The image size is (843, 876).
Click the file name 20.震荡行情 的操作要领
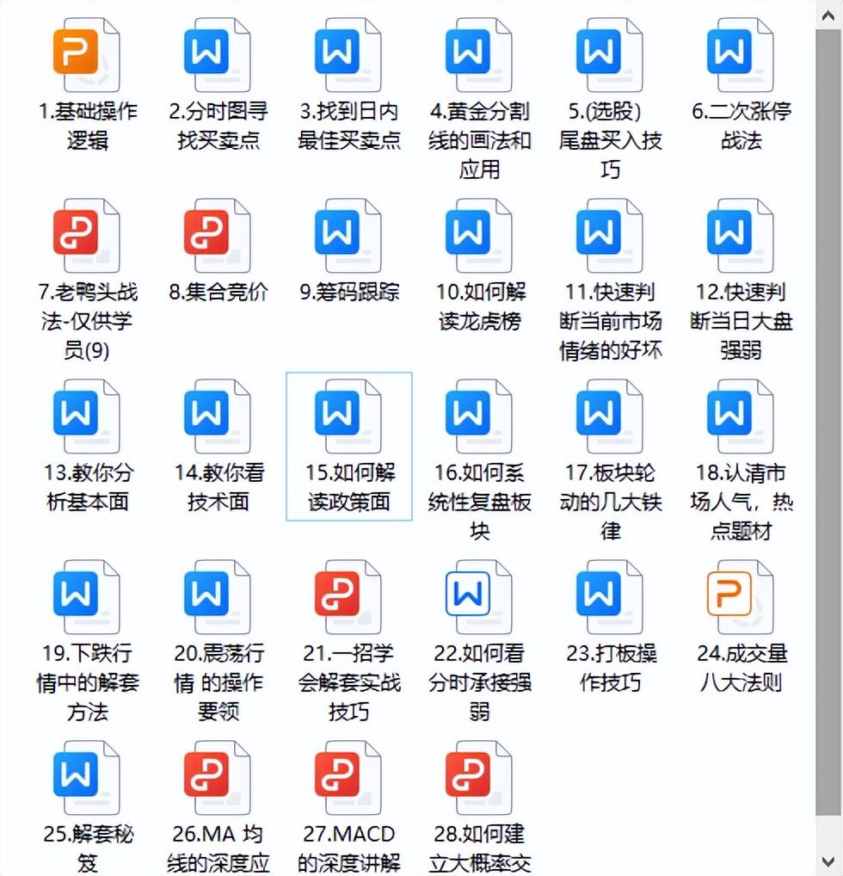[x=218, y=682]
